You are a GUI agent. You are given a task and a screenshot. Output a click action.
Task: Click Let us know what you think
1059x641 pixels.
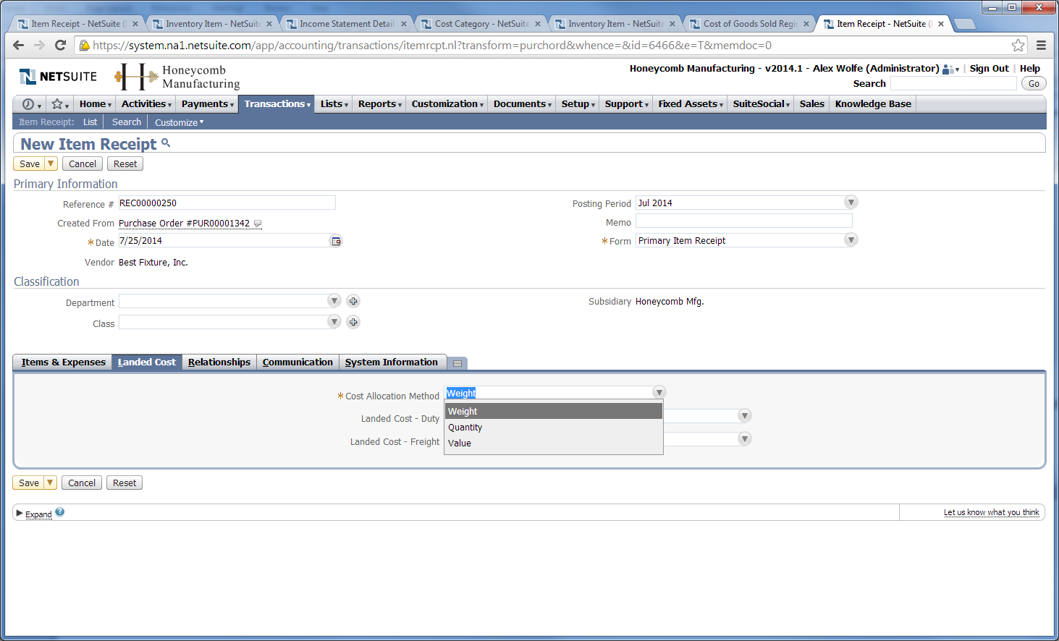point(991,512)
